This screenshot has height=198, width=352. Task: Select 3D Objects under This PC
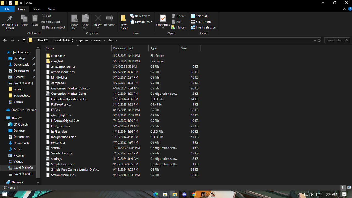21,124
